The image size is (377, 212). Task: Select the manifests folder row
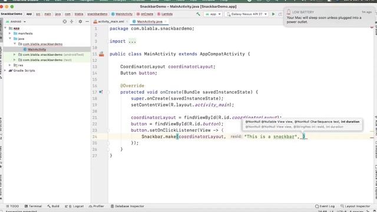coord(47,34)
